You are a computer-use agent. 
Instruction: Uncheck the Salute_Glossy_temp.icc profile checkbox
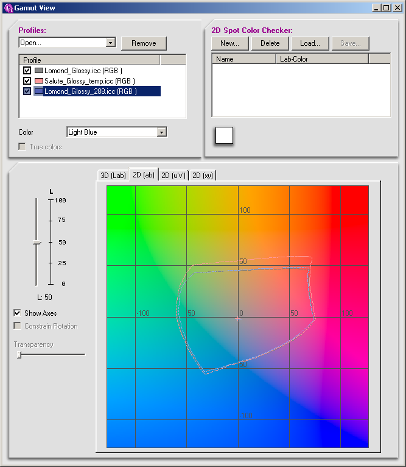[x=27, y=80]
